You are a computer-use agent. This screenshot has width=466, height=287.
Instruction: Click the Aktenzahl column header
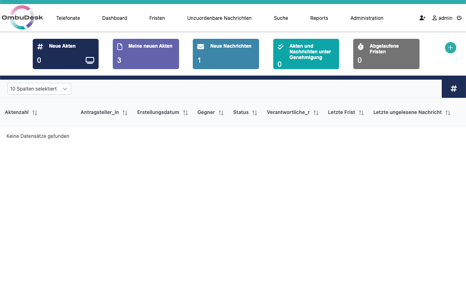(17, 112)
